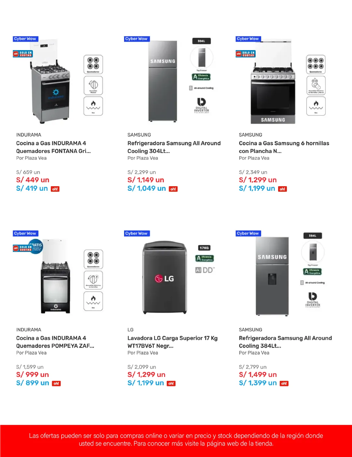Click the energy efficiency label beside the LG washer
The image size is (352, 457).
(205, 258)
